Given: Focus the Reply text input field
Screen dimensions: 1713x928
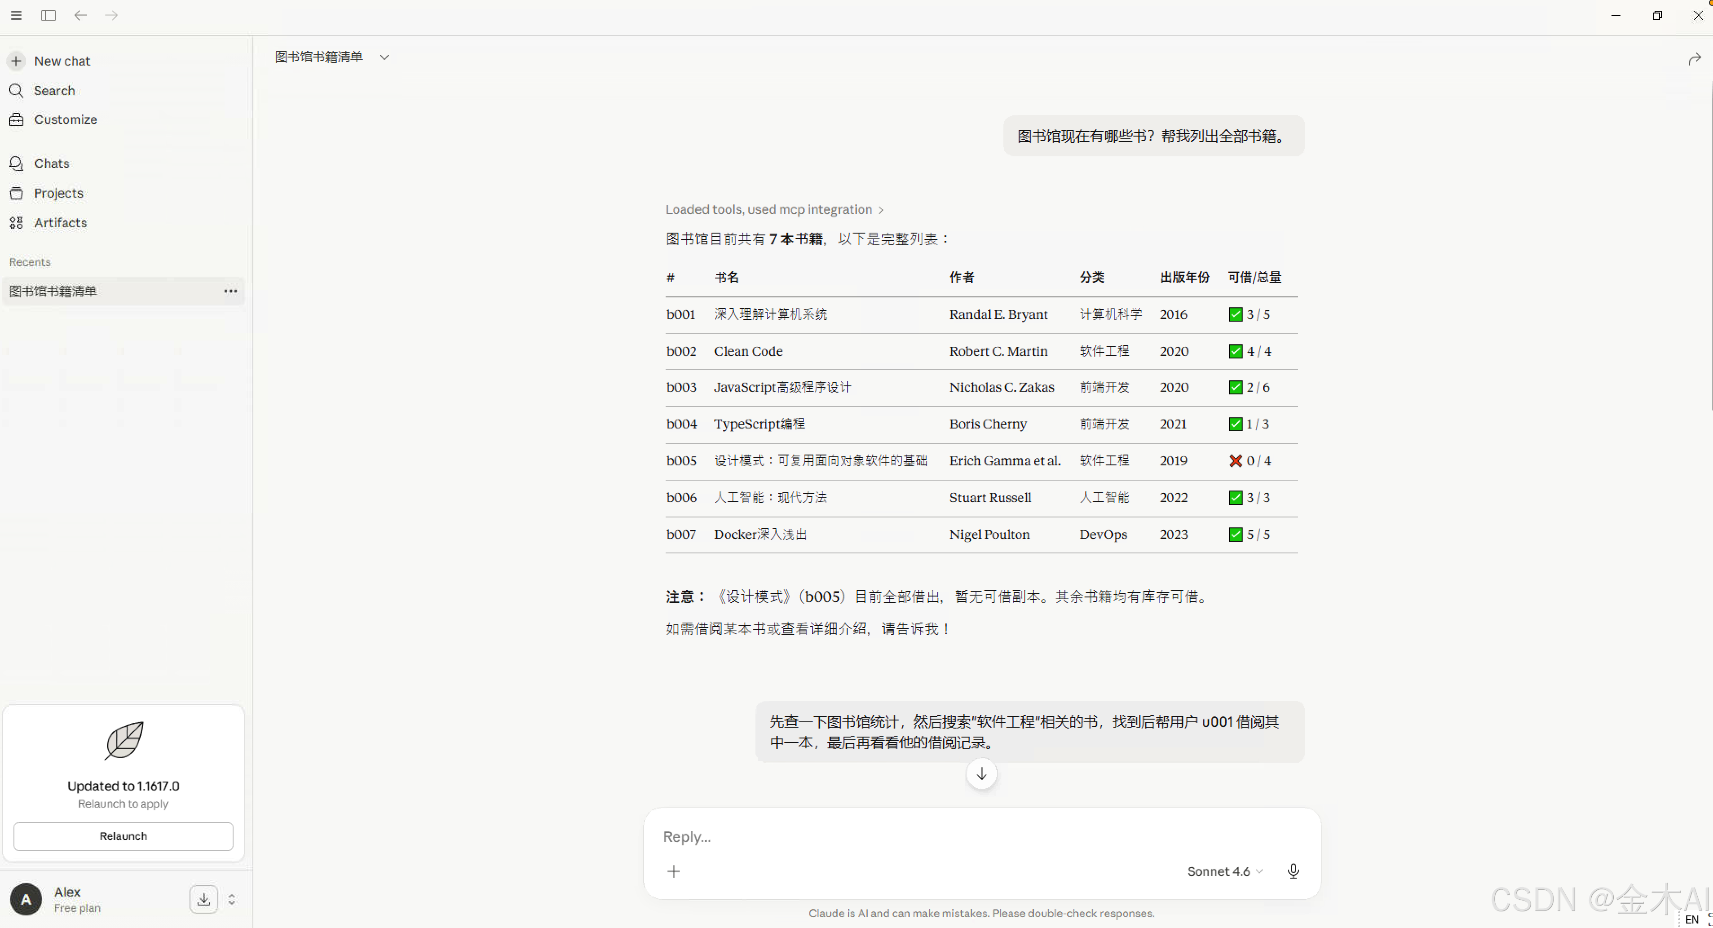Looking at the screenshot, I should 931,836.
